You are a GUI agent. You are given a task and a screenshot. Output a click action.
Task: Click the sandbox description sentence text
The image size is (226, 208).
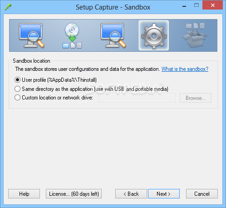tap(88, 69)
